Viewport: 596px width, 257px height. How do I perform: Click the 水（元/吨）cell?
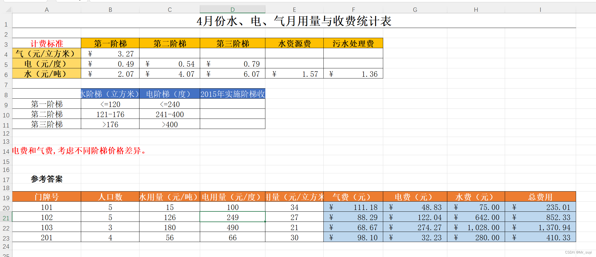[x=46, y=74]
